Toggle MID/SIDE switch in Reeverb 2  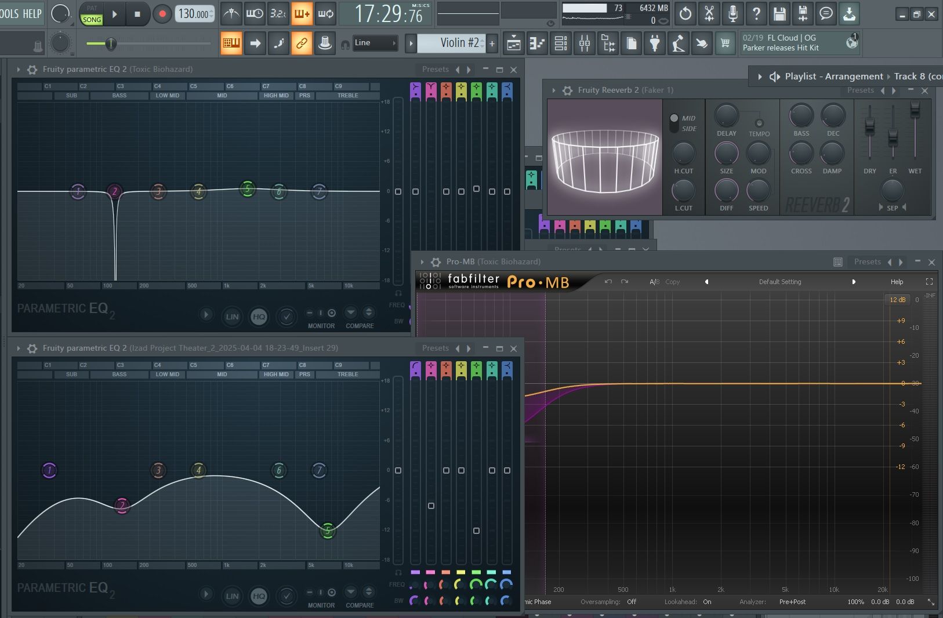[x=674, y=123]
